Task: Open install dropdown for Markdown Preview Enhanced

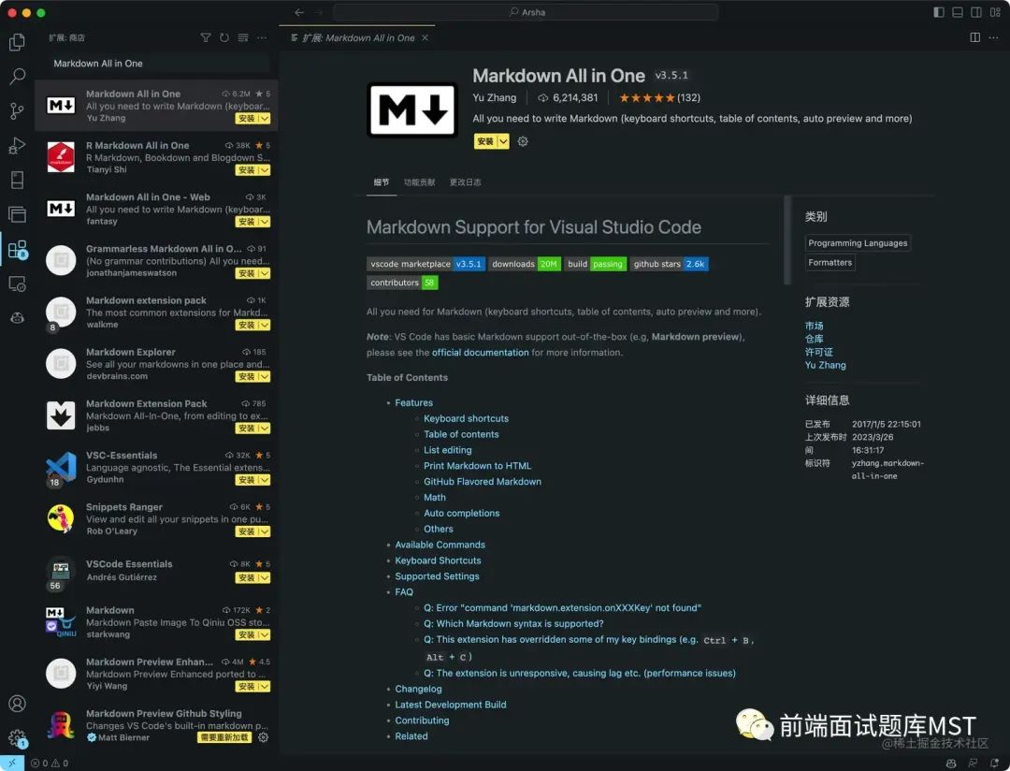Action: [x=265, y=687]
